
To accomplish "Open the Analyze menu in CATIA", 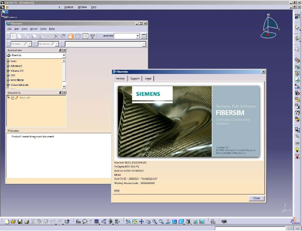I will tap(69, 7).
